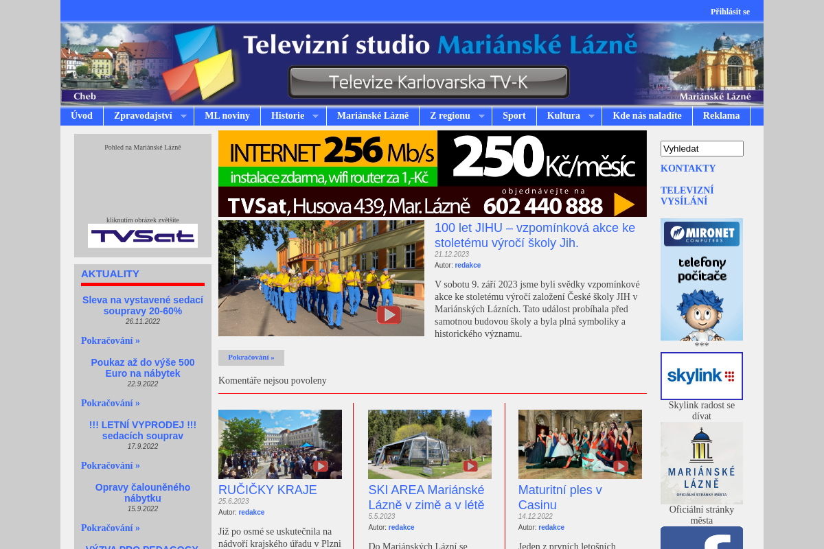Image resolution: width=824 pixels, height=549 pixels.
Task: Play icon on SKI AREA thumbnail
Action: tap(470, 466)
